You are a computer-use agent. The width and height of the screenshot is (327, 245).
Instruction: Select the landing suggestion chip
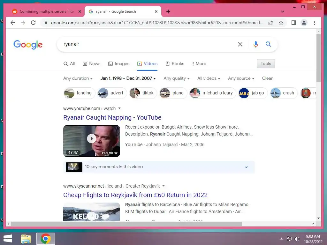point(79,93)
